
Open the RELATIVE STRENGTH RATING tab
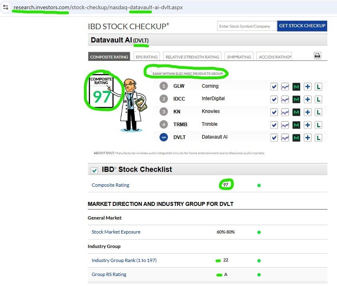[192, 57]
